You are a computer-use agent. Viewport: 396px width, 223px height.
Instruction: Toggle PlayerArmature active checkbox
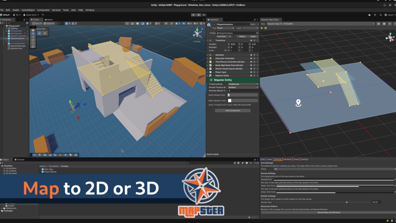click(x=214, y=24)
